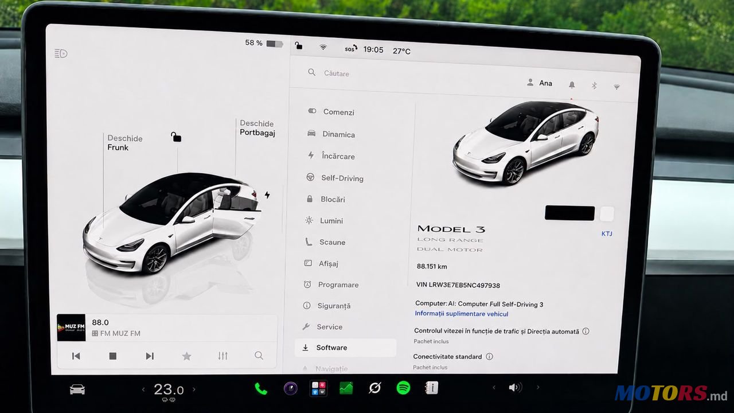
Task: Tap the MUZ FM station thumbnail
Action: [71, 328]
